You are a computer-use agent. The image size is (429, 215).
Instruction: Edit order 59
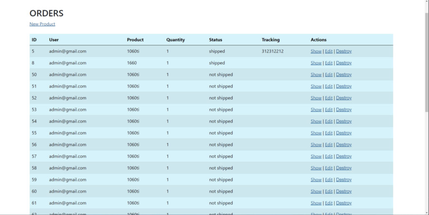pyautogui.click(x=329, y=180)
